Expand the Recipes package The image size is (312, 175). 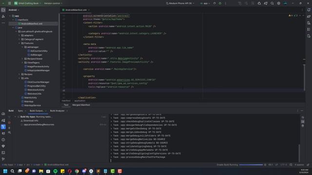click(19, 74)
